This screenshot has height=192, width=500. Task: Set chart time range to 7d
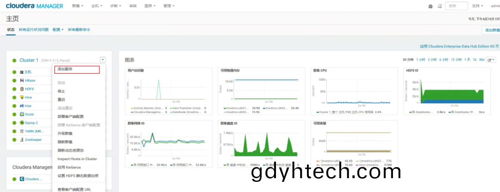tap(475, 60)
